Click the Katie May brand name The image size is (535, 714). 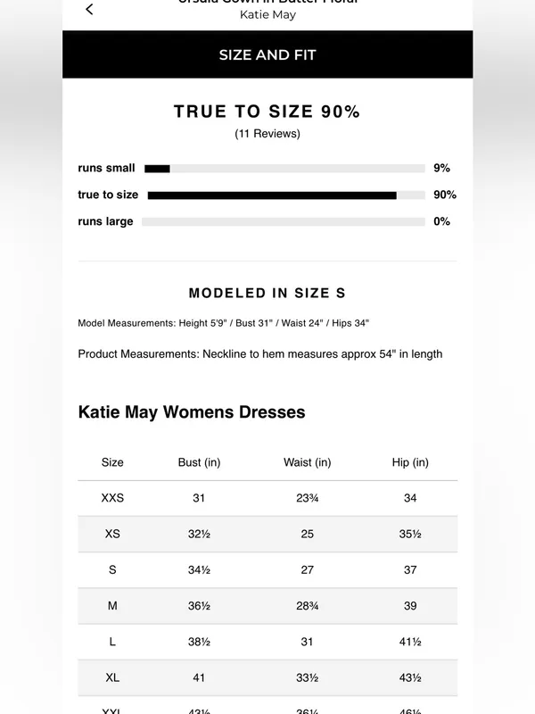(267, 14)
